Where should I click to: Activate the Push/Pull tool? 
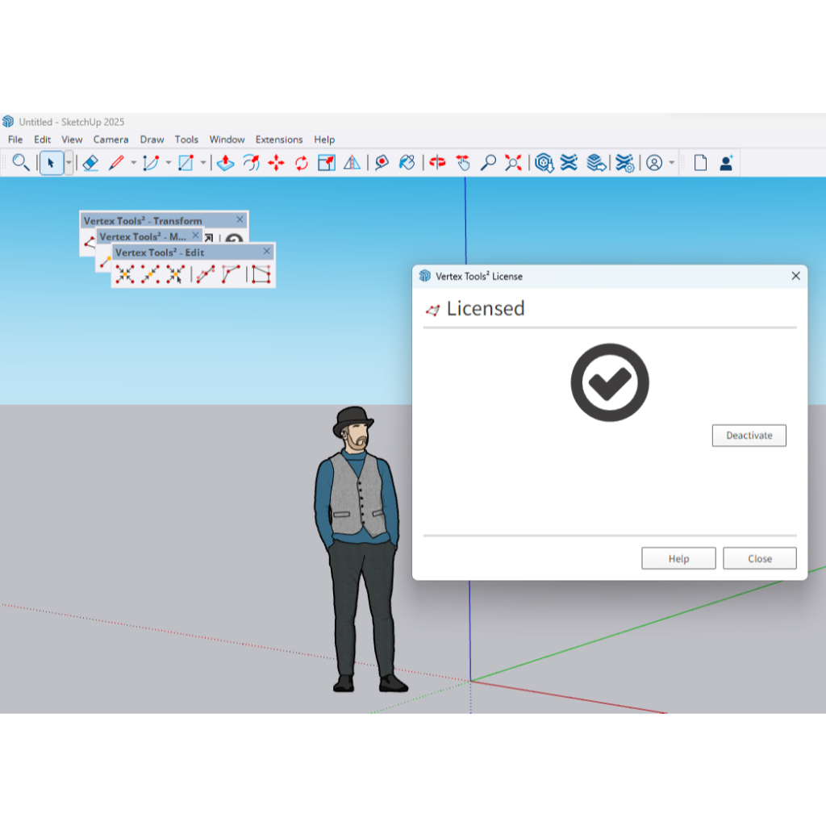tap(226, 163)
